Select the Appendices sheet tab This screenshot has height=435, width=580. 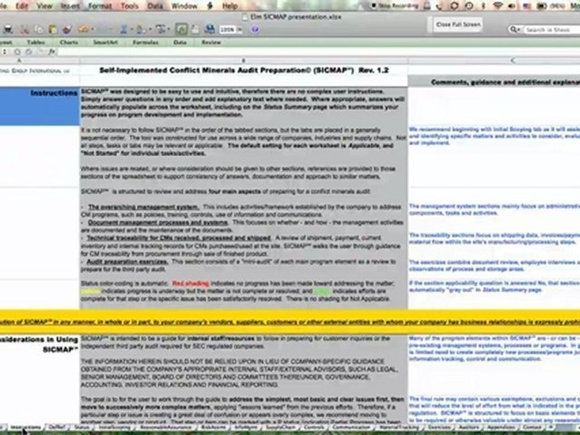[x=500, y=427]
